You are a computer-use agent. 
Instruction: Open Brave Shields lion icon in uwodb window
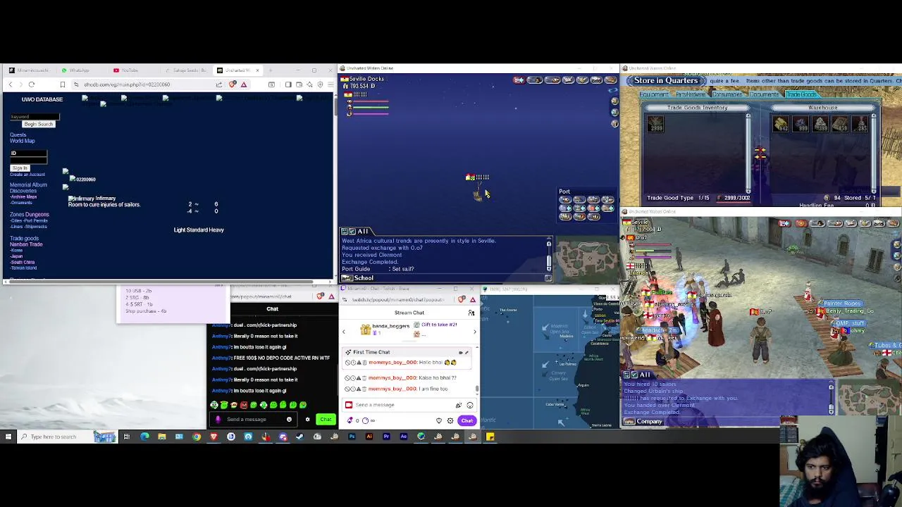[x=233, y=84]
